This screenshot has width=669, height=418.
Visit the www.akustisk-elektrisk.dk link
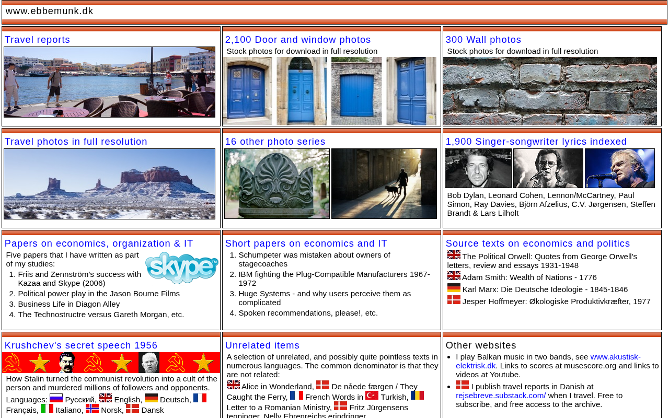click(x=548, y=361)
